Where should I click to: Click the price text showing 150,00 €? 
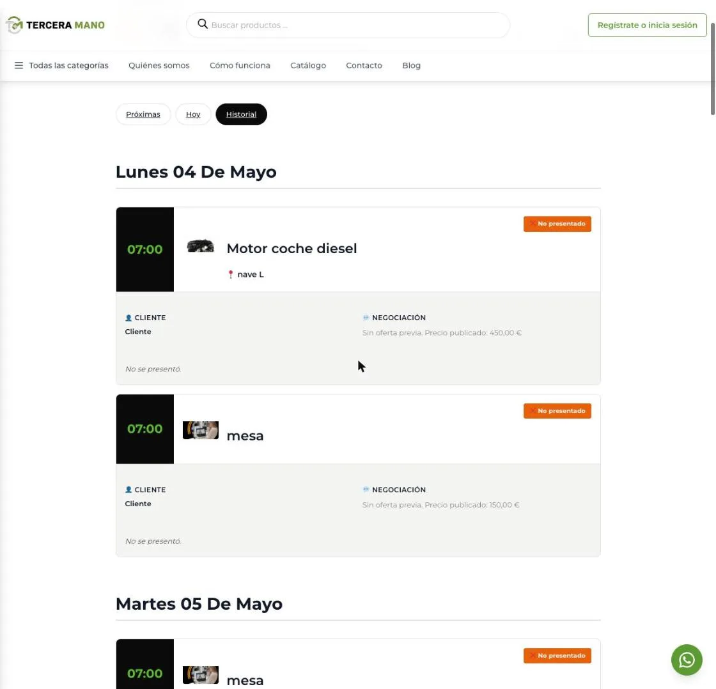coord(504,505)
